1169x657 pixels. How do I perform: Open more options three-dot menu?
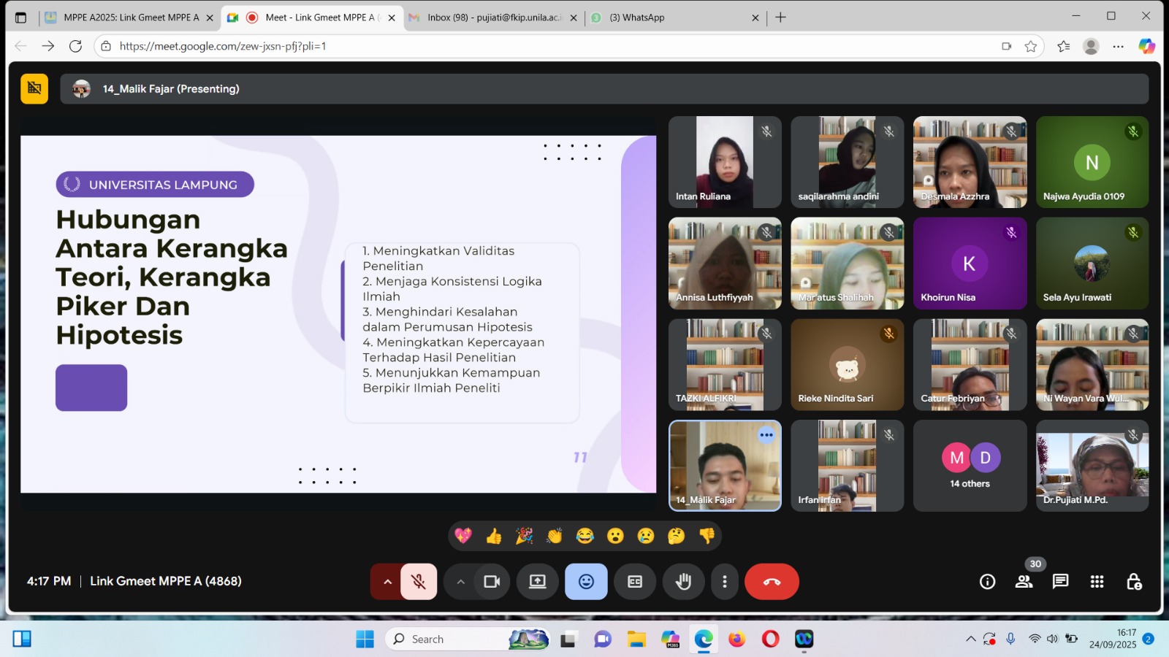(x=724, y=582)
